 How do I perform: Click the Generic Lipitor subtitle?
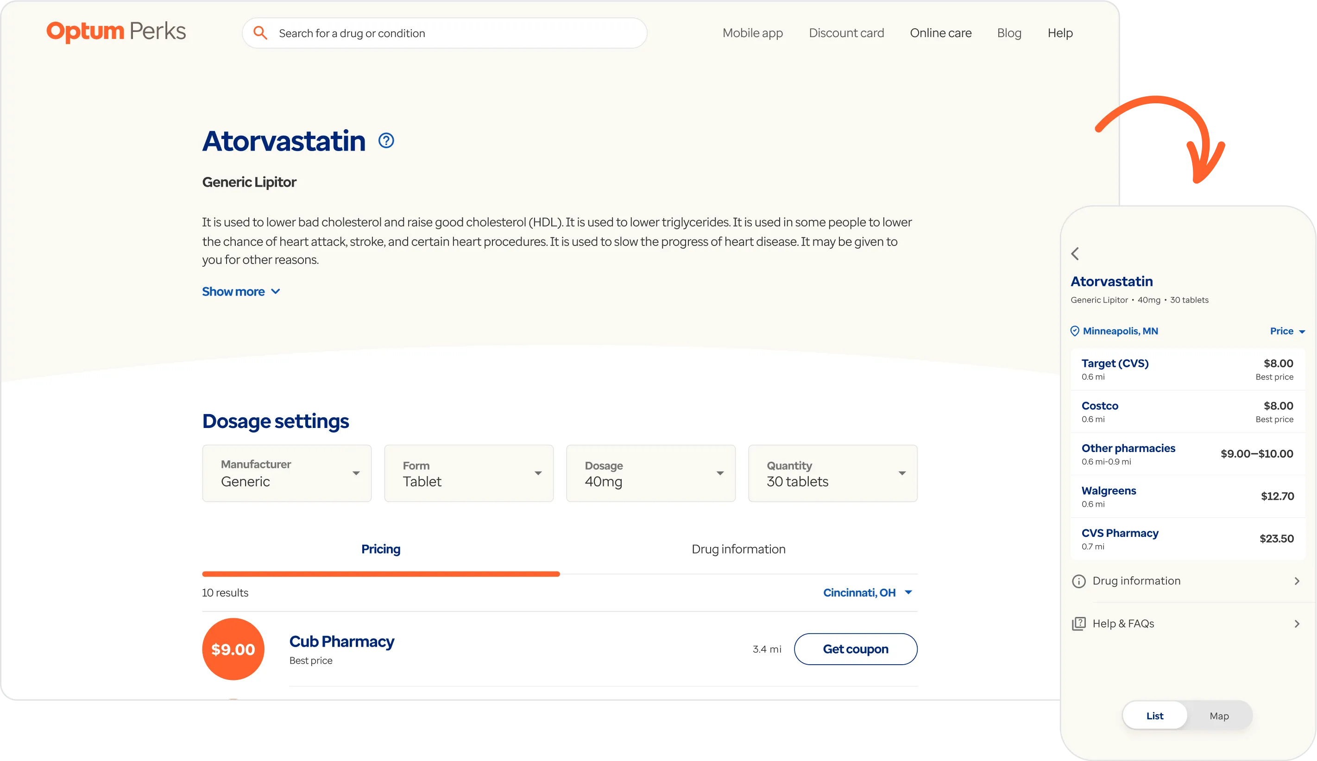[x=249, y=182]
